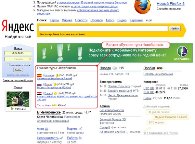This screenshot has width=195, height=144.
Task: Click Скачать на мобильный link
Action: tap(158, 74)
